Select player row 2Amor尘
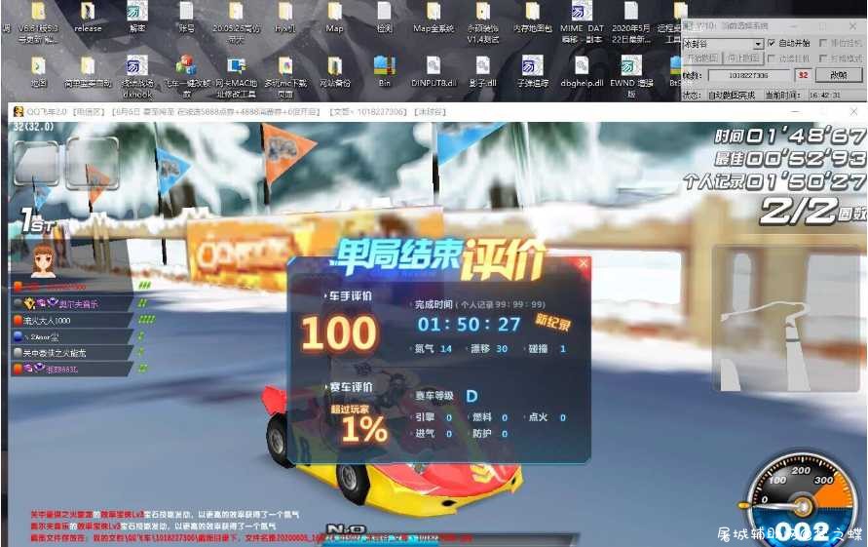 pyautogui.click(x=72, y=336)
